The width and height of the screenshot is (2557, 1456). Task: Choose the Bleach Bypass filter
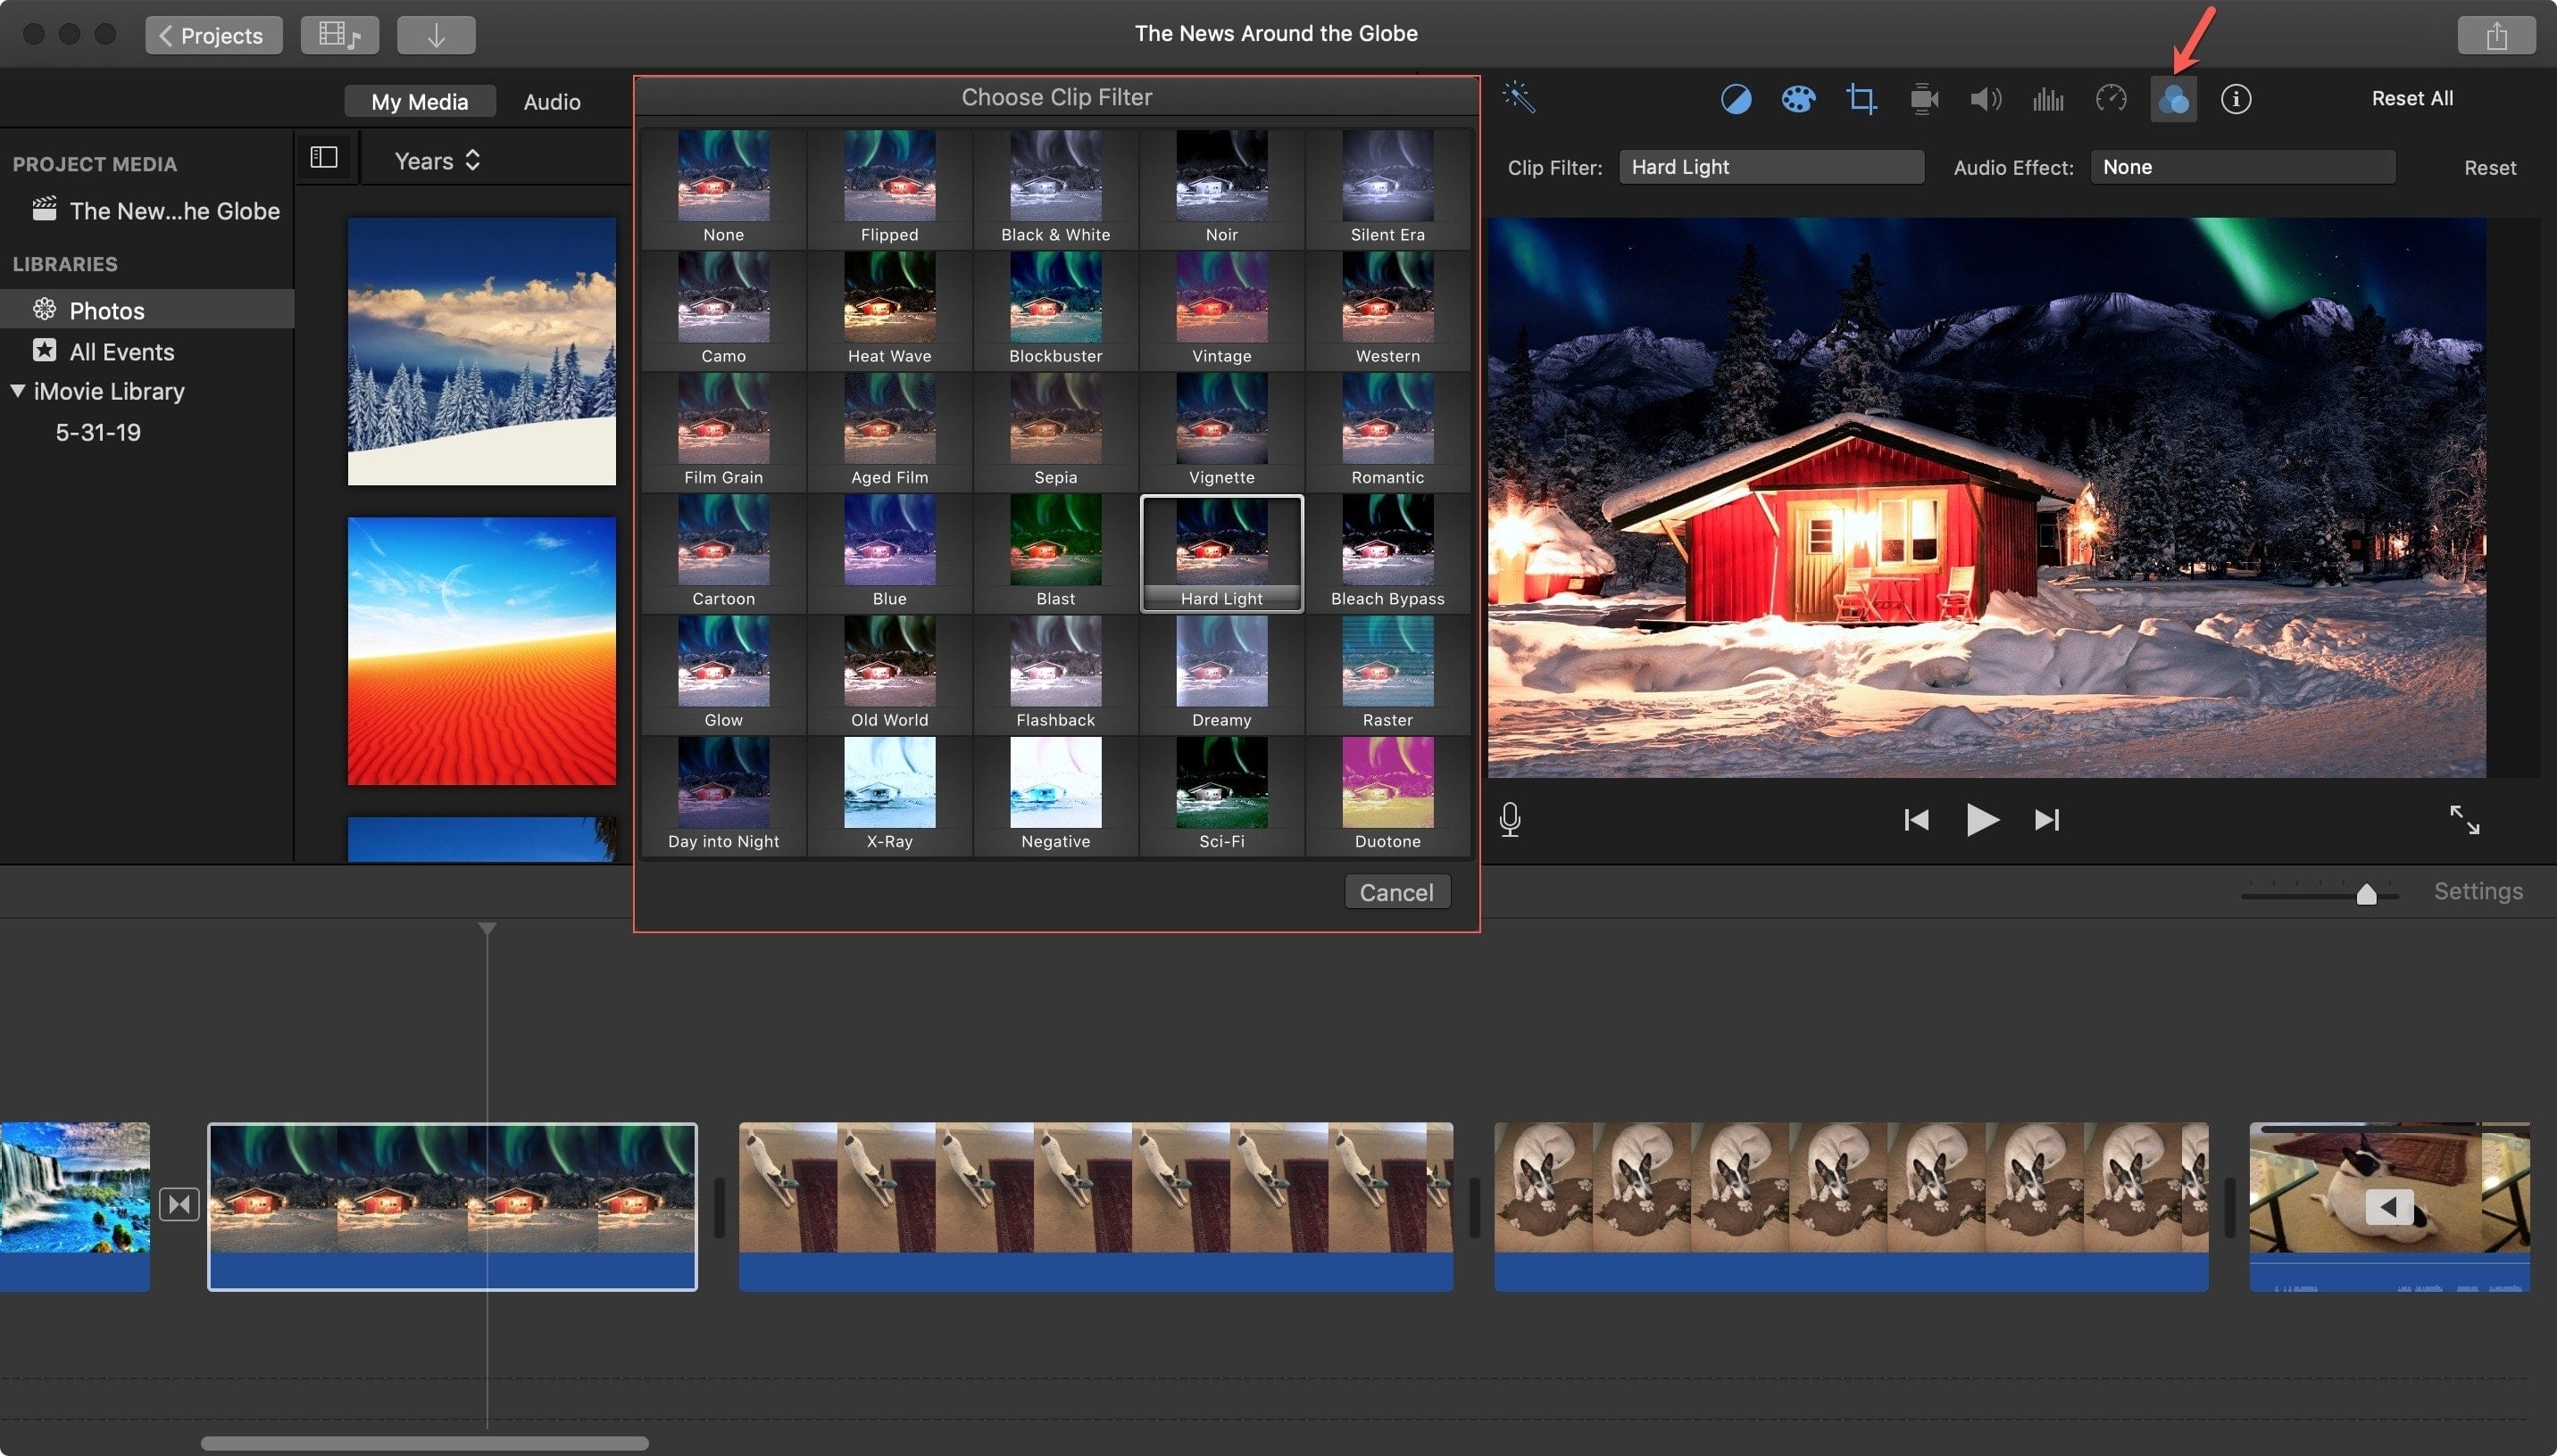(1387, 552)
